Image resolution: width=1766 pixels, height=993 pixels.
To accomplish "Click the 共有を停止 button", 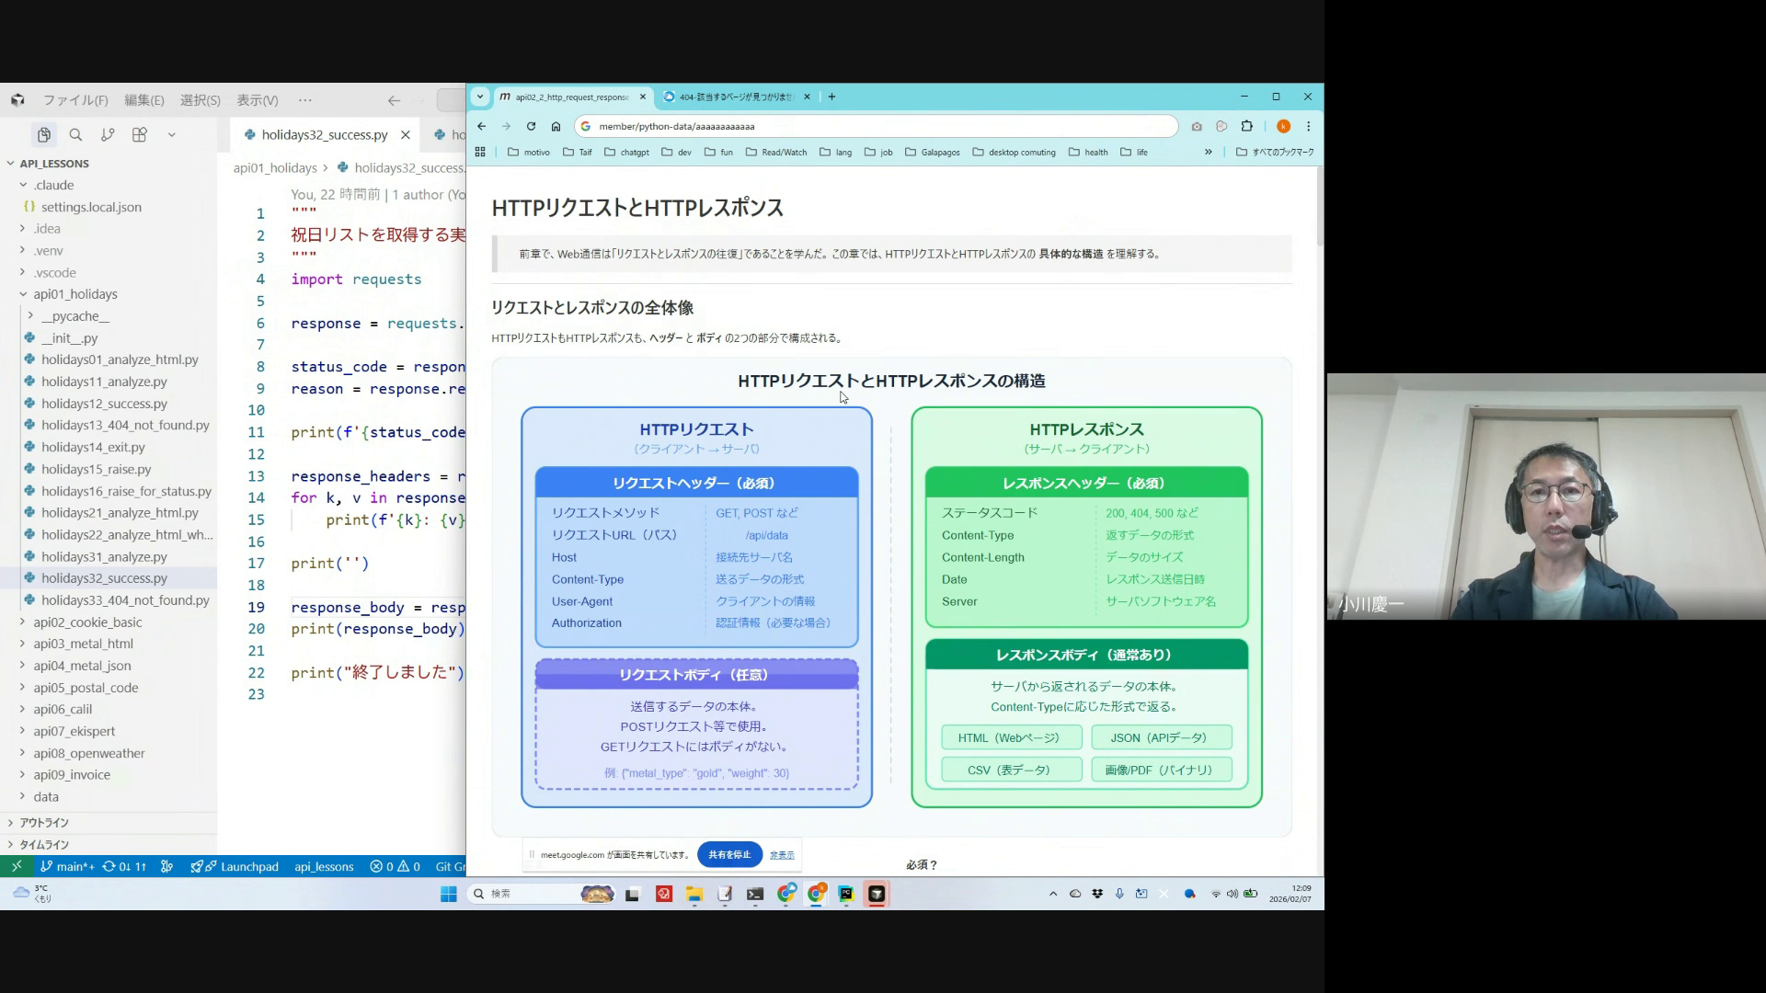I will point(729,854).
